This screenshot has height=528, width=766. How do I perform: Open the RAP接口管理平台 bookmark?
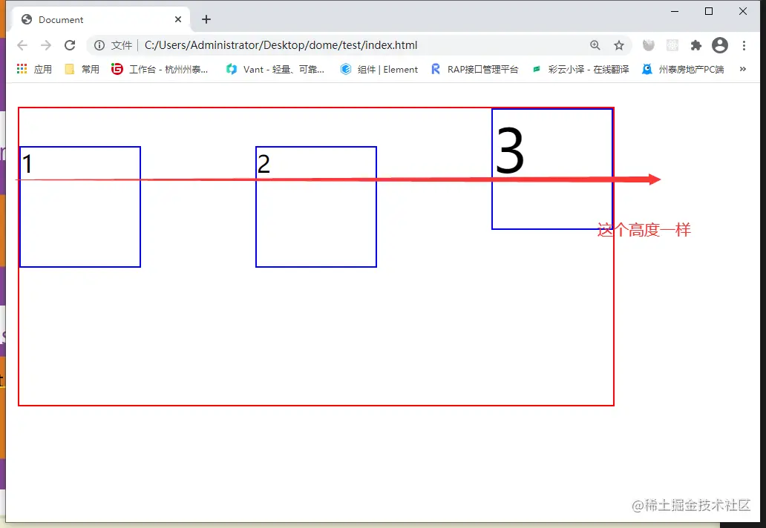tap(474, 69)
